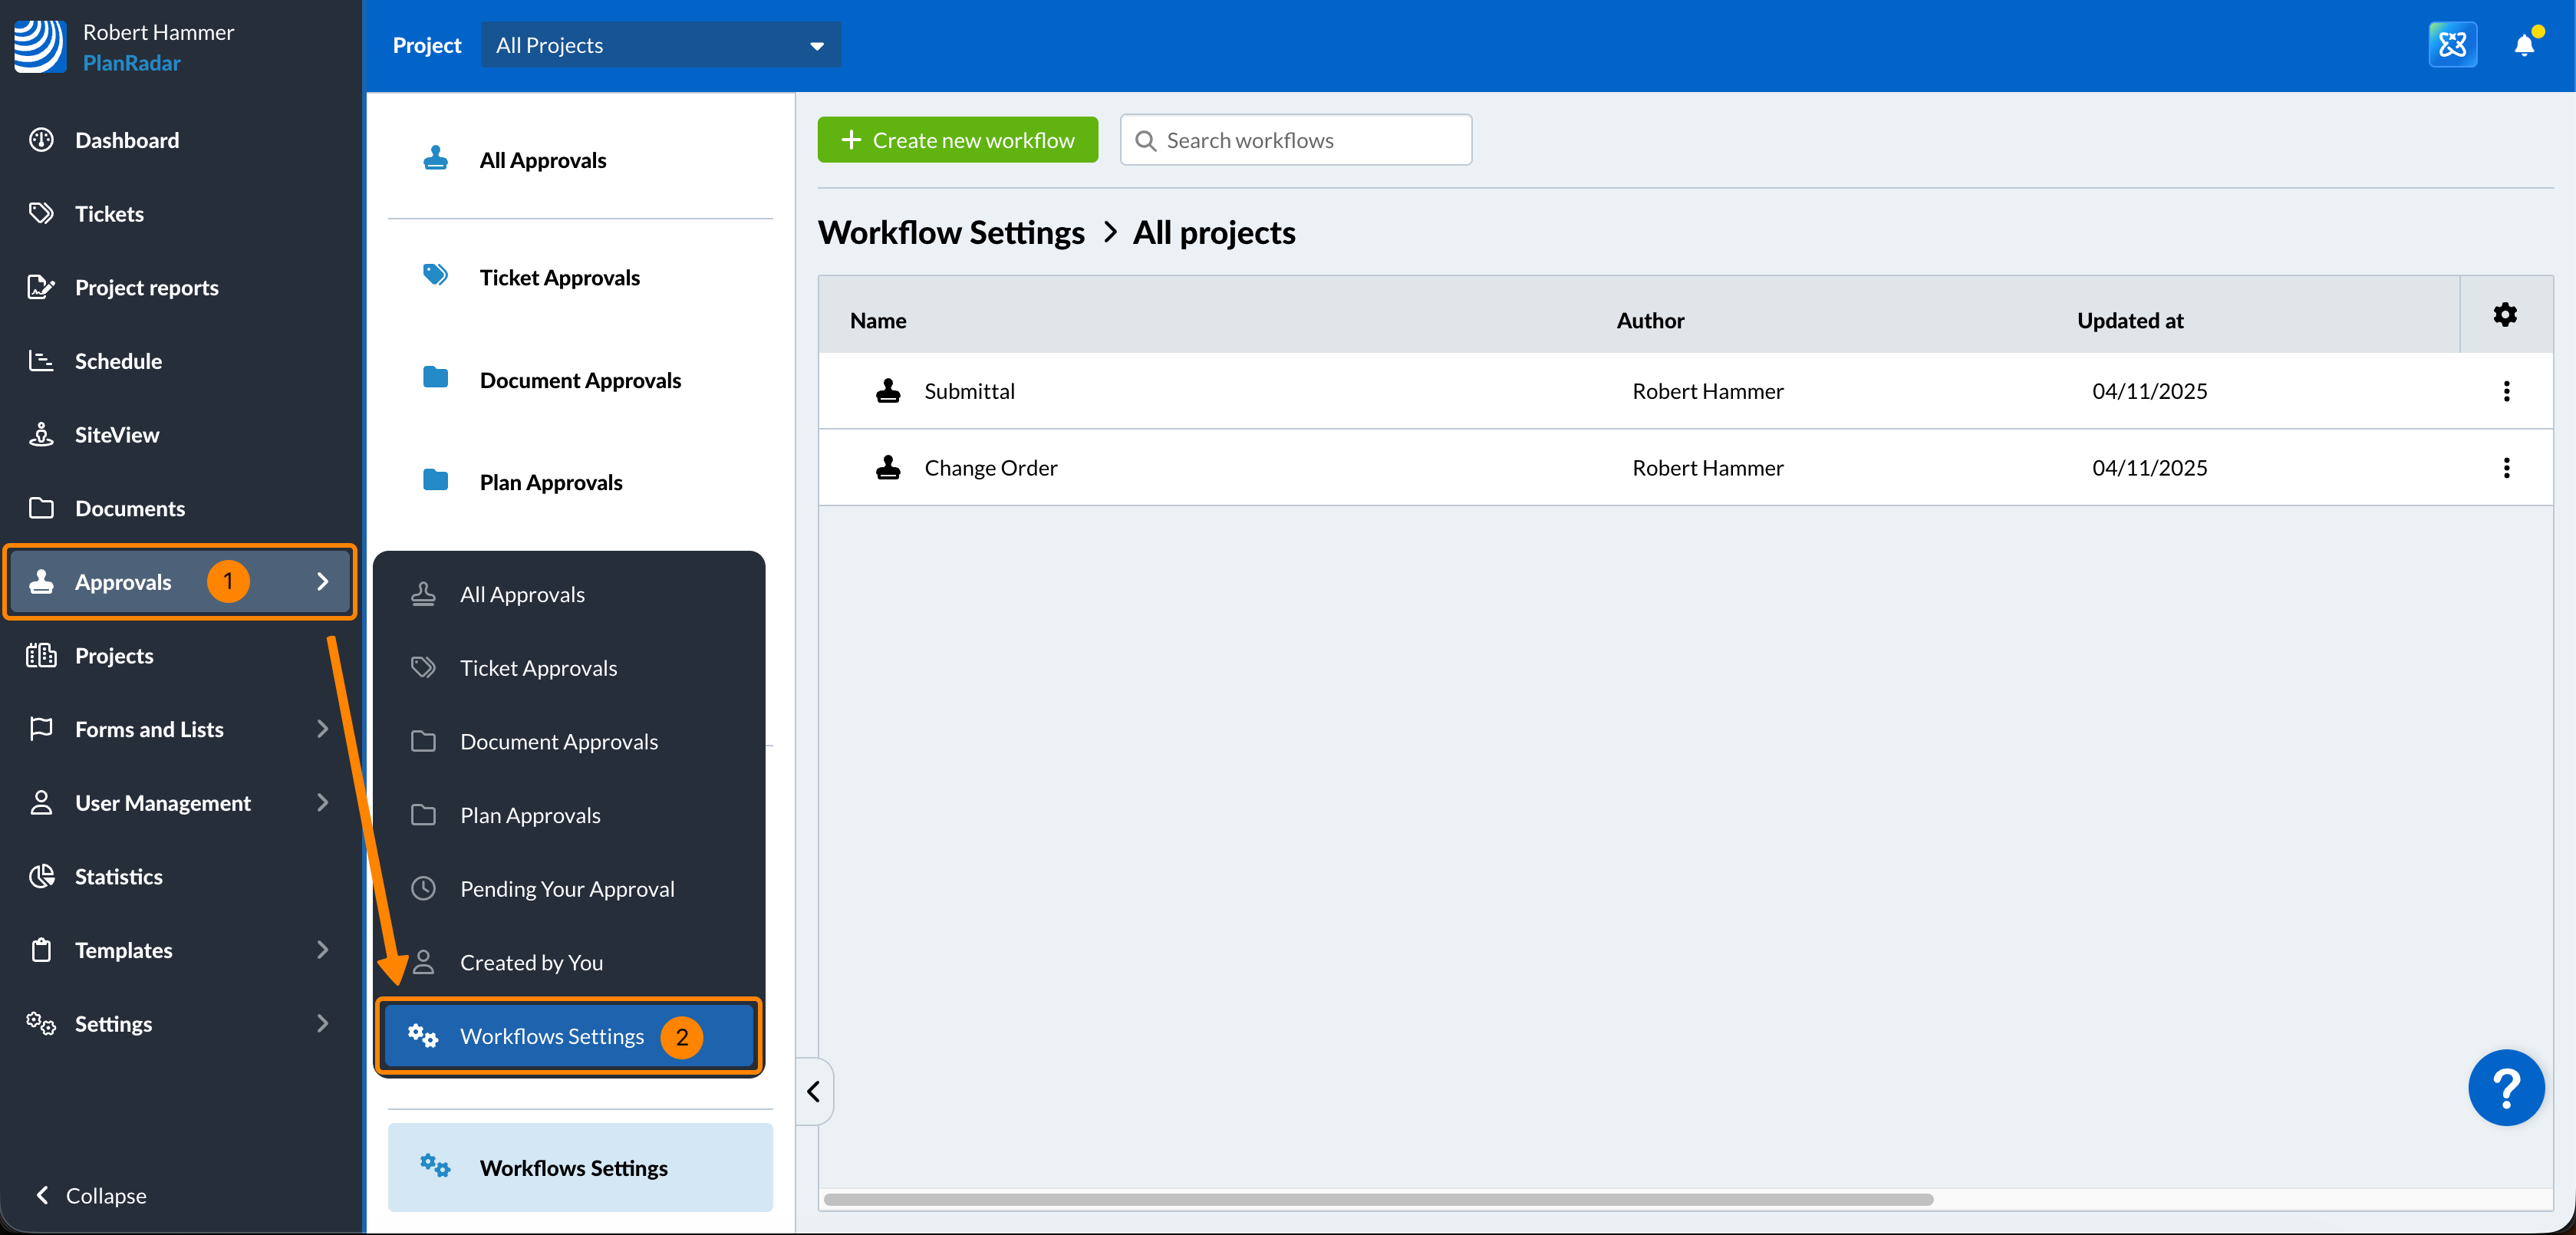Click the table column settings gear icon
Viewport: 2576px width, 1235px height.
2504,315
